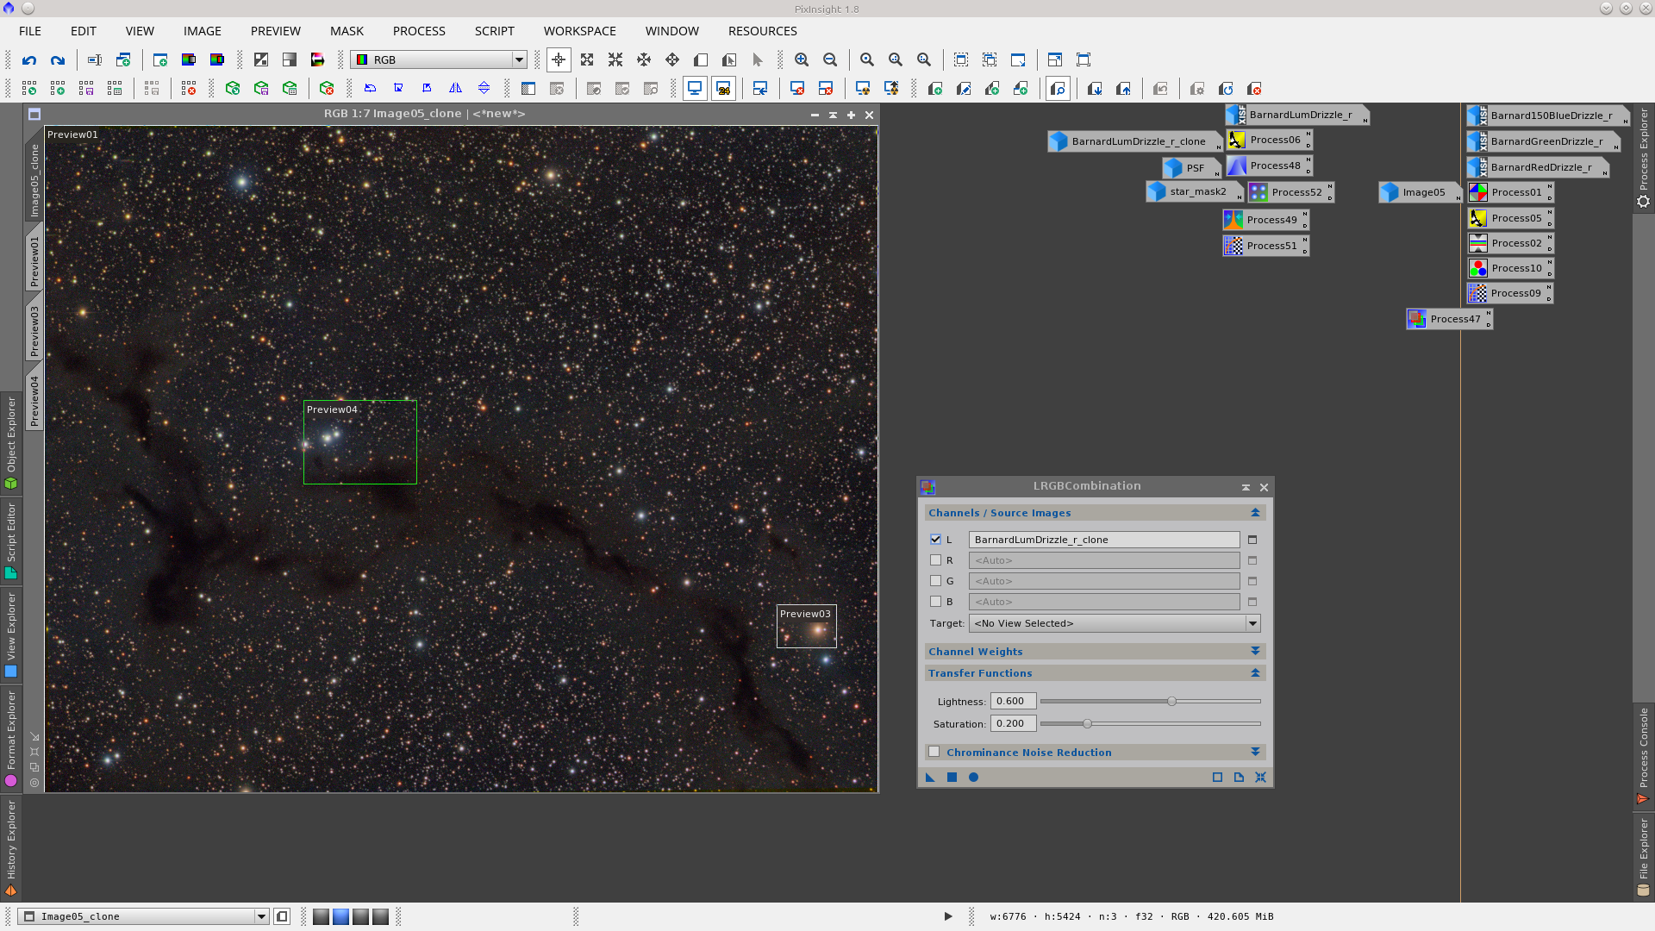
Task: Select the Preview03 side tab
Action: point(34,331)
